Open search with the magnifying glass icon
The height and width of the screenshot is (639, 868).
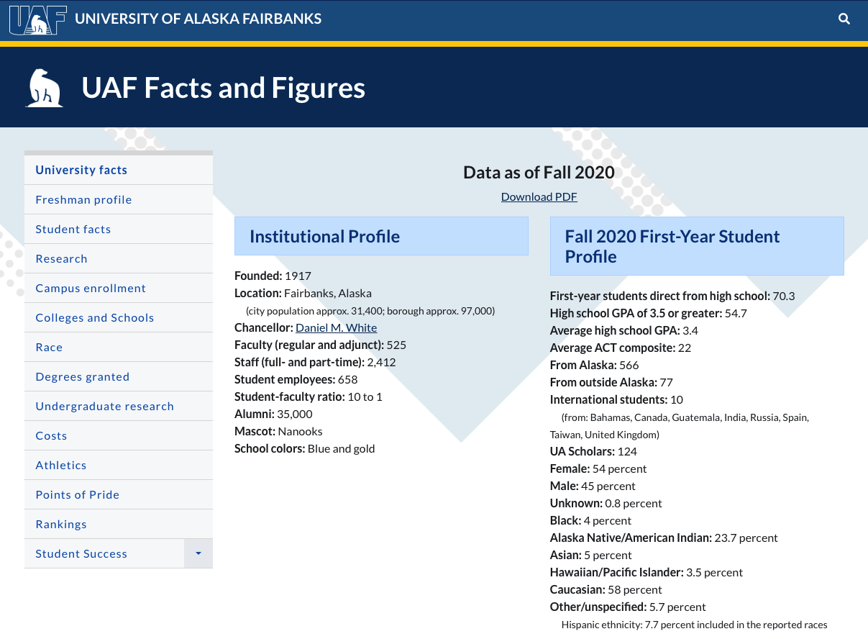(x=844, y=19)
